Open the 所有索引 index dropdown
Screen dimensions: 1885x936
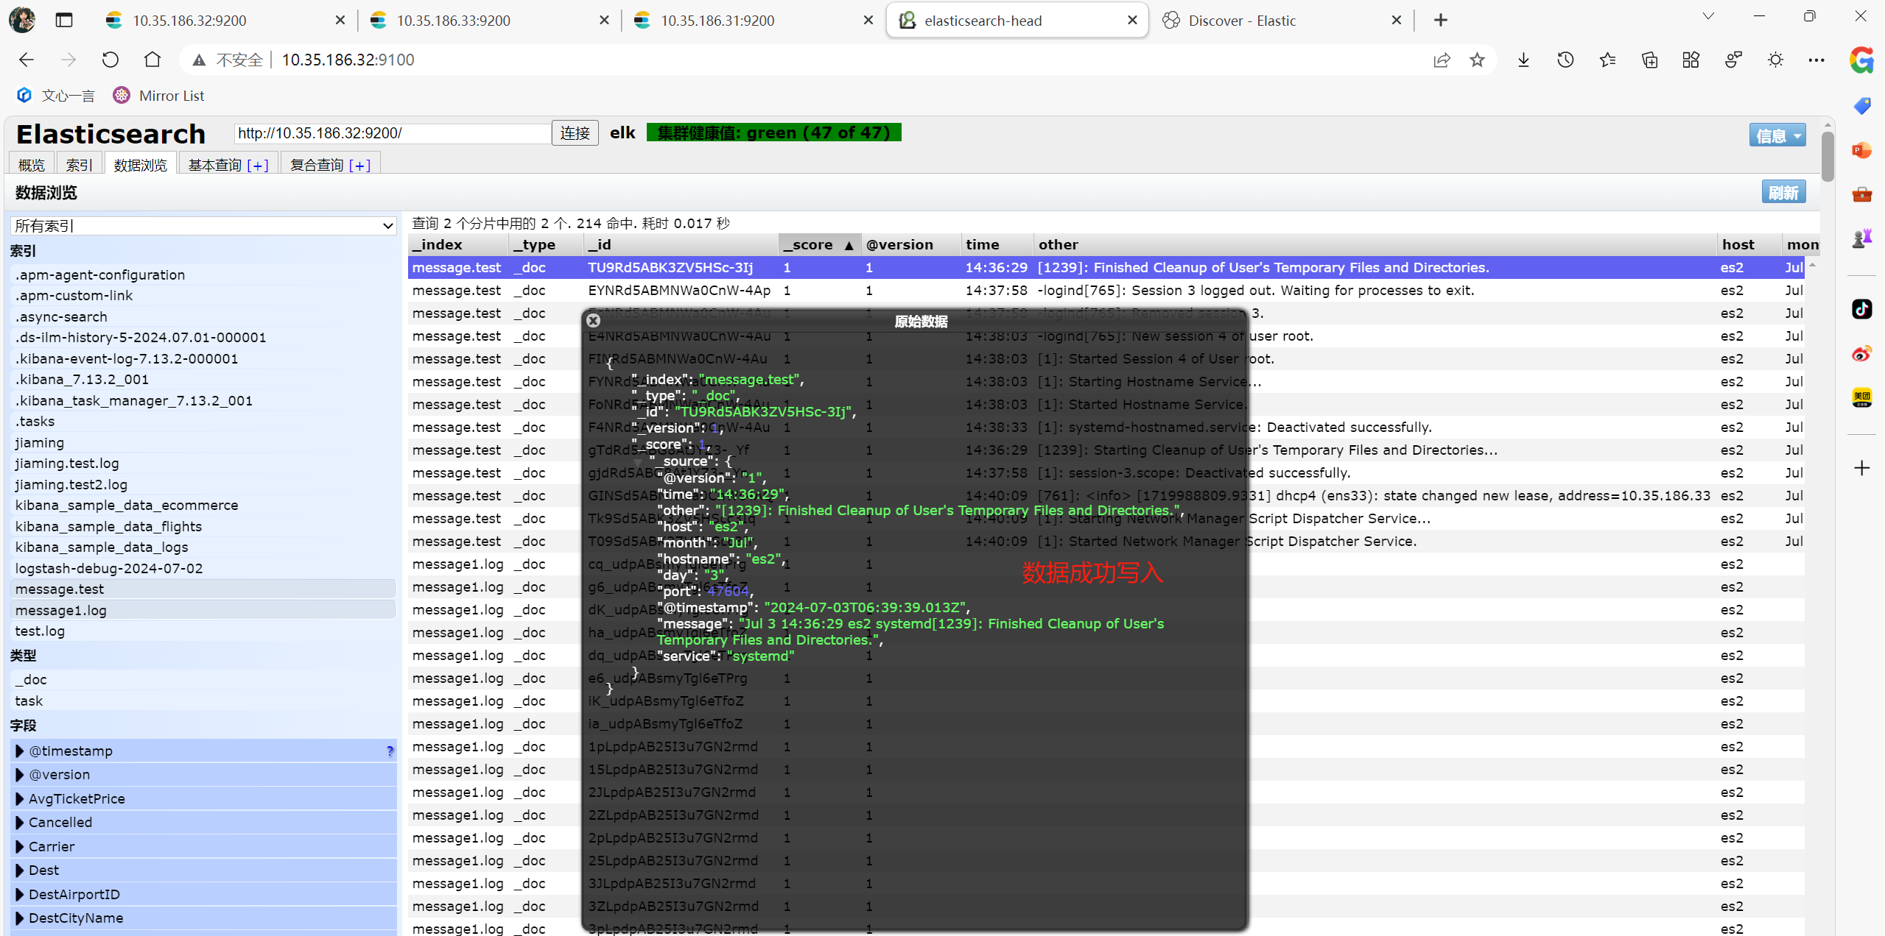[x=203, y=225]
